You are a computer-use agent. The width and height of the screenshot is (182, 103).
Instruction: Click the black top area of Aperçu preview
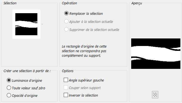tap(156, 42)
